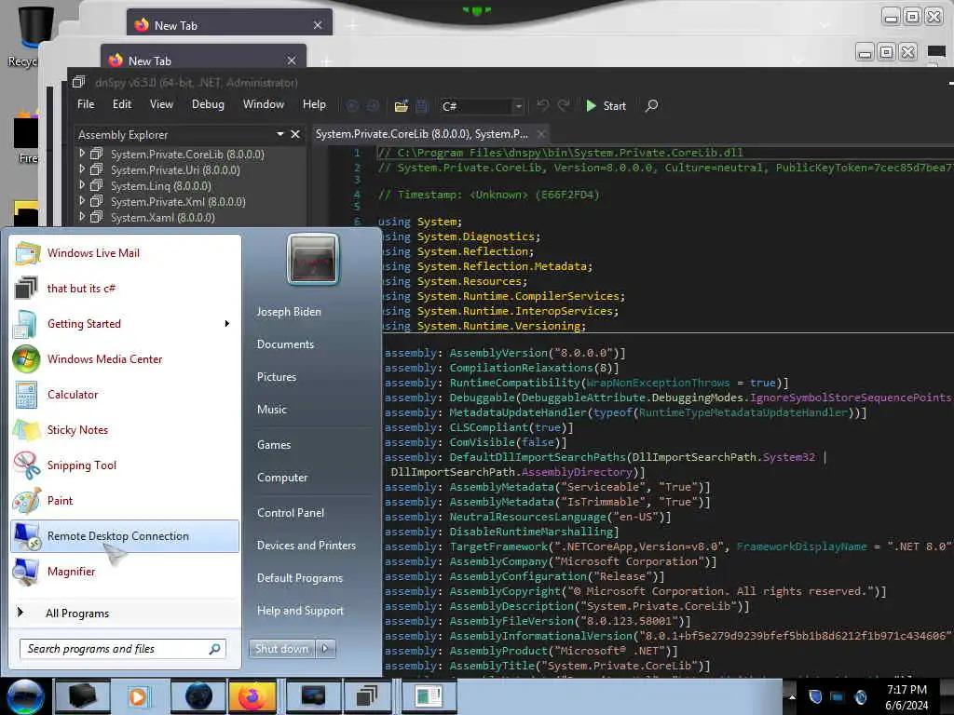Screen dimensions: 954x715
Task: Expand Getting Started submenu arrow
Action: pos(227,323)
